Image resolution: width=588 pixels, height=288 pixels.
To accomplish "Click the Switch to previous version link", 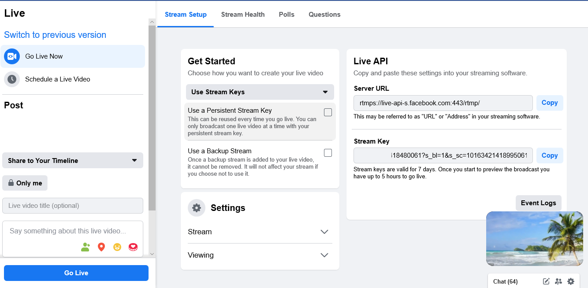I will pos(55,35).
